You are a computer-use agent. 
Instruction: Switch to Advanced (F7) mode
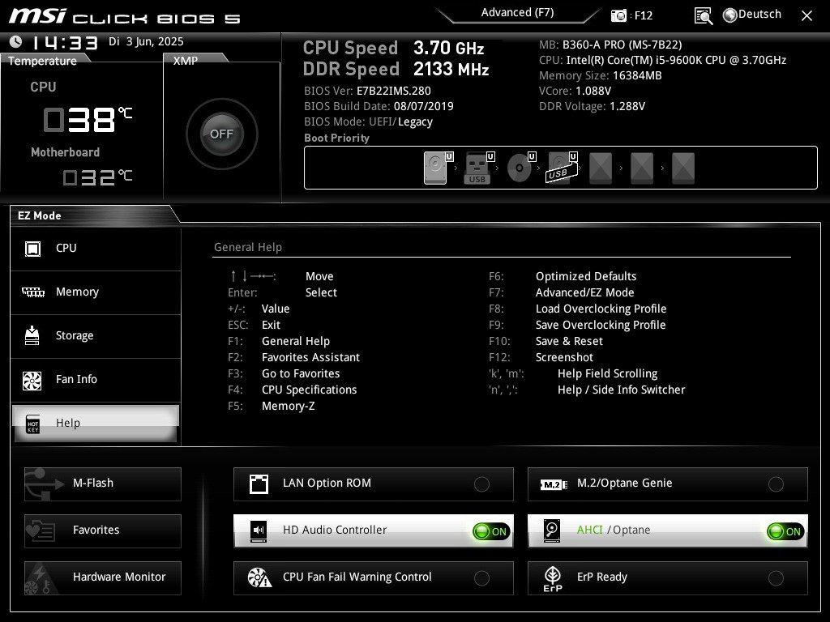[x=517, y=13]
